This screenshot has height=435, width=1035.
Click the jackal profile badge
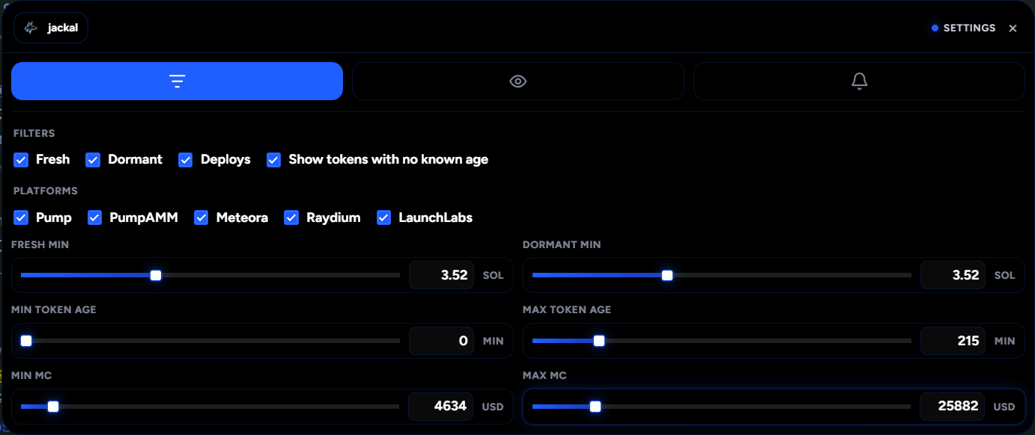click(x=51, y=28)
